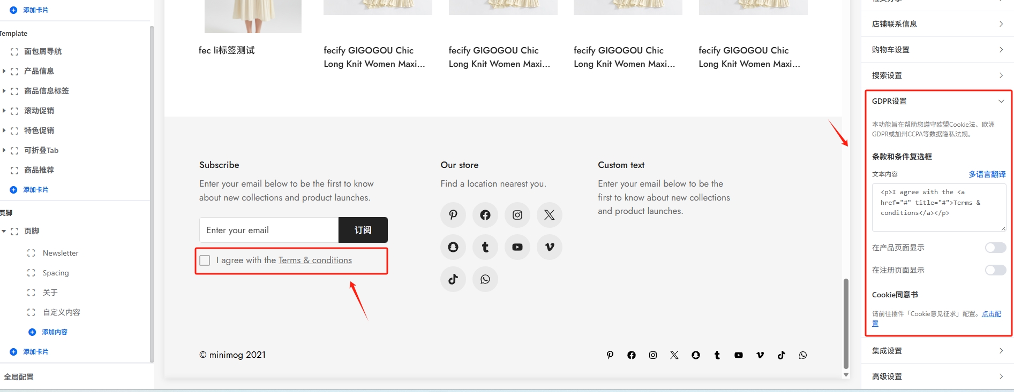The height and width of the screenshot is (392, 1014).
Task: Click the Vimeo icon in the footer bottom bar
Action: (760, 355)
